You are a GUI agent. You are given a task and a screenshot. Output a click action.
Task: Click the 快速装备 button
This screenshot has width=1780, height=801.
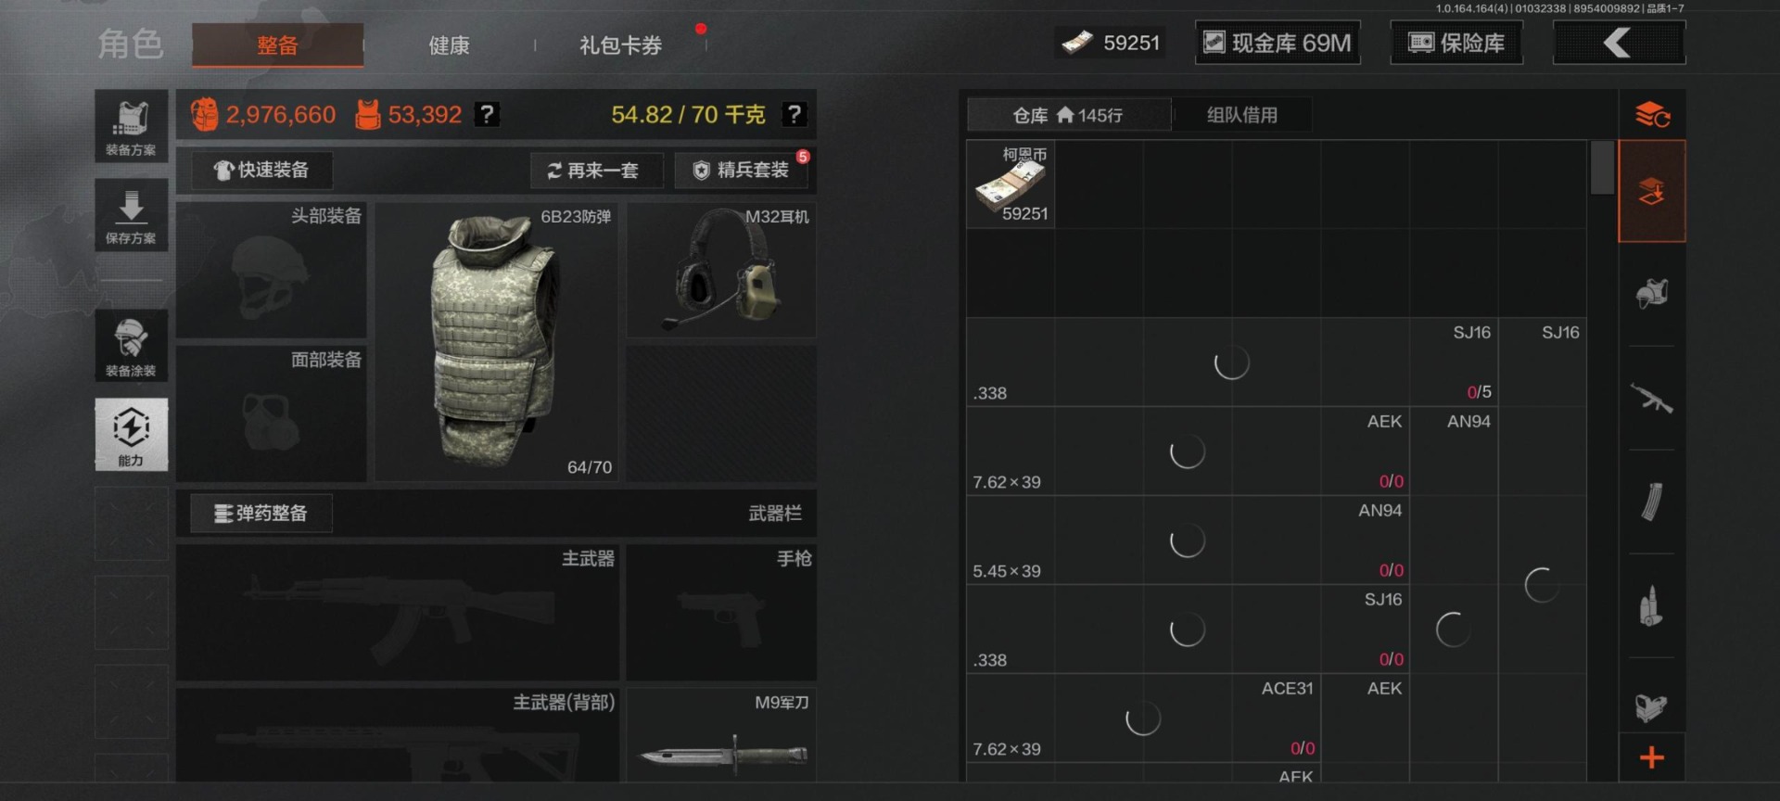click(x=261, y=170)
